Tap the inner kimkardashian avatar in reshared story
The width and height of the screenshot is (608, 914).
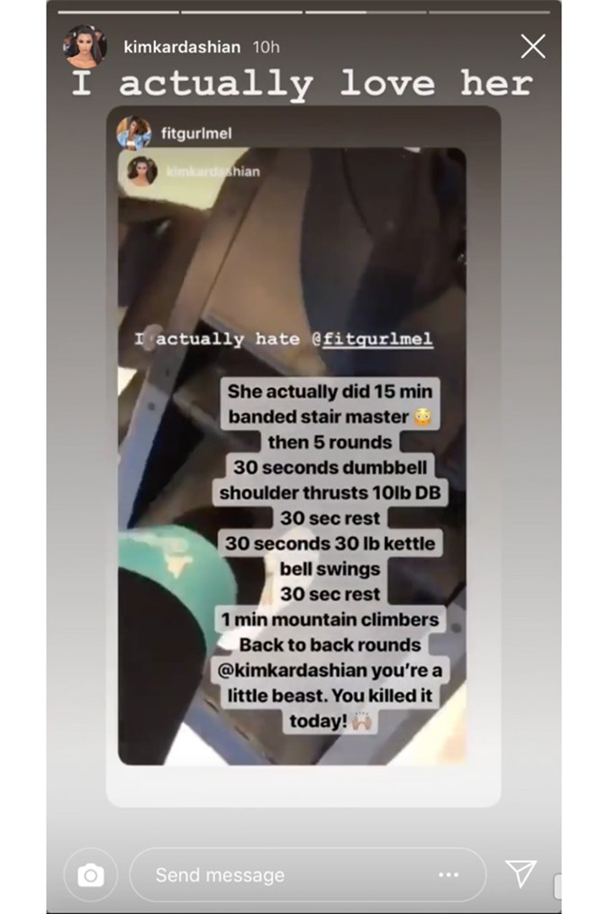pyautogui.click(x=142, y=170)
